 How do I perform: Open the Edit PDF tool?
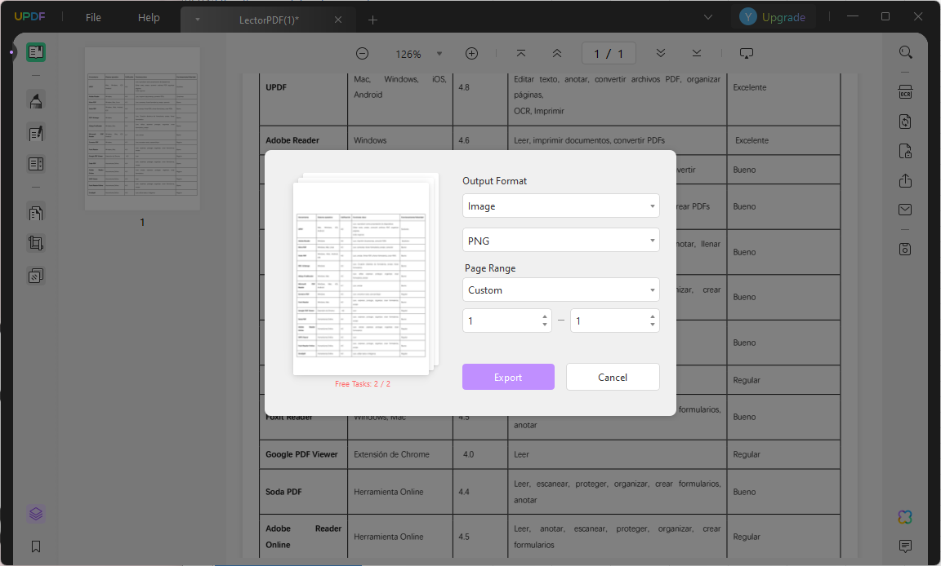coord(36,130)
